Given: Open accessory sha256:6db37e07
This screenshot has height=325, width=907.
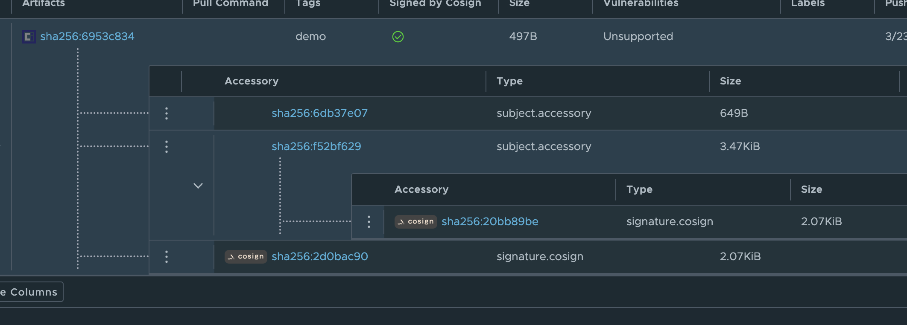Looking at the screenshot, I should coord(319,113).
